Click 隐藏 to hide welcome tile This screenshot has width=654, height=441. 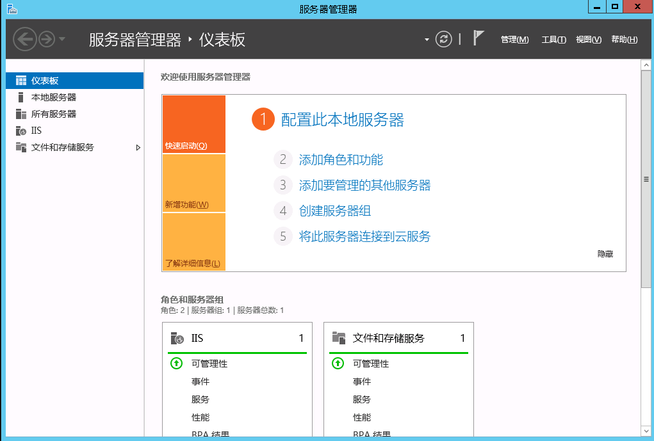tap(605, 254)
